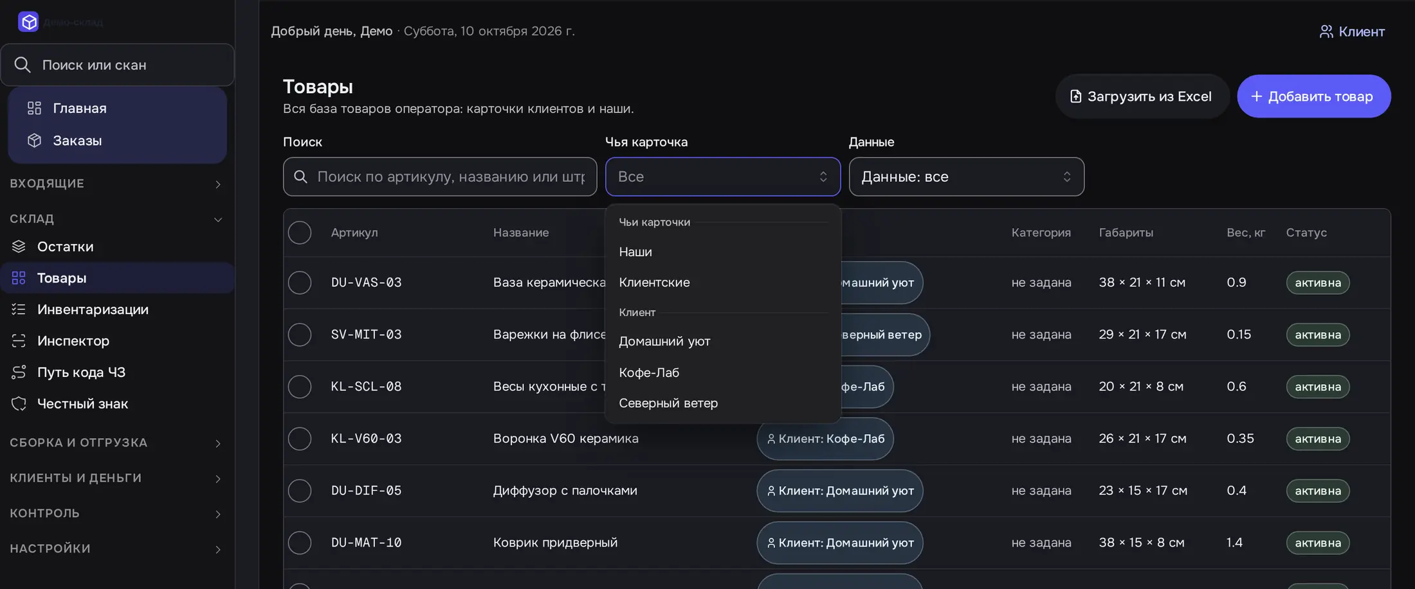
Task: Open the Инвентаризации page link
Action: point(116,309)
